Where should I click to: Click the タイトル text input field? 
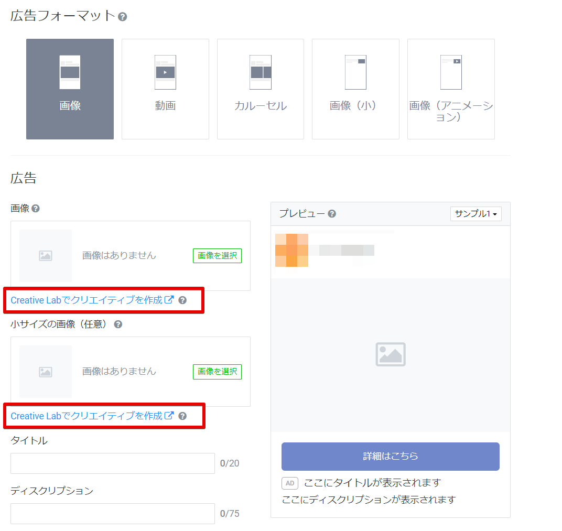coord(113,463)
